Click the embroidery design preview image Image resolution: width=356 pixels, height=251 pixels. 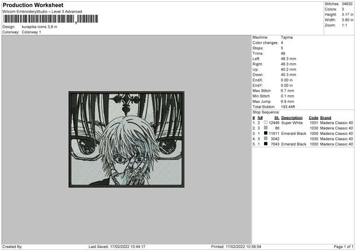click(x=126, y=140)
